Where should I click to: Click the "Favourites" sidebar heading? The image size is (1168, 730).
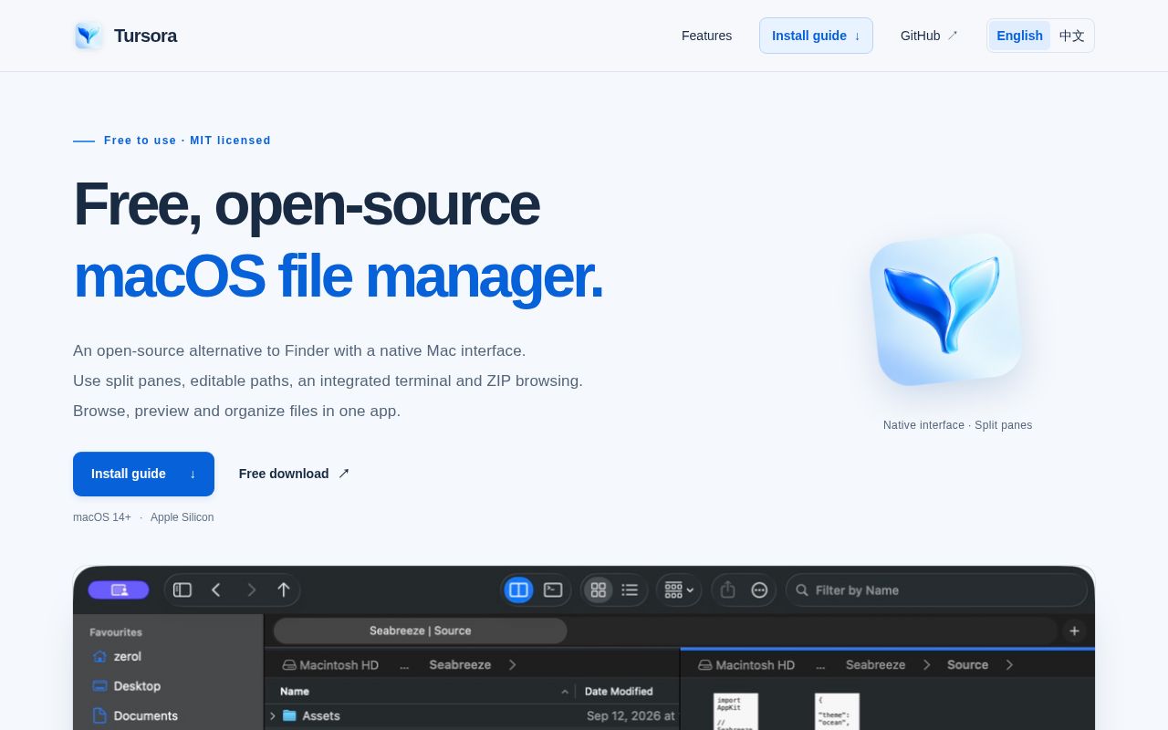(x=116, y=632)
